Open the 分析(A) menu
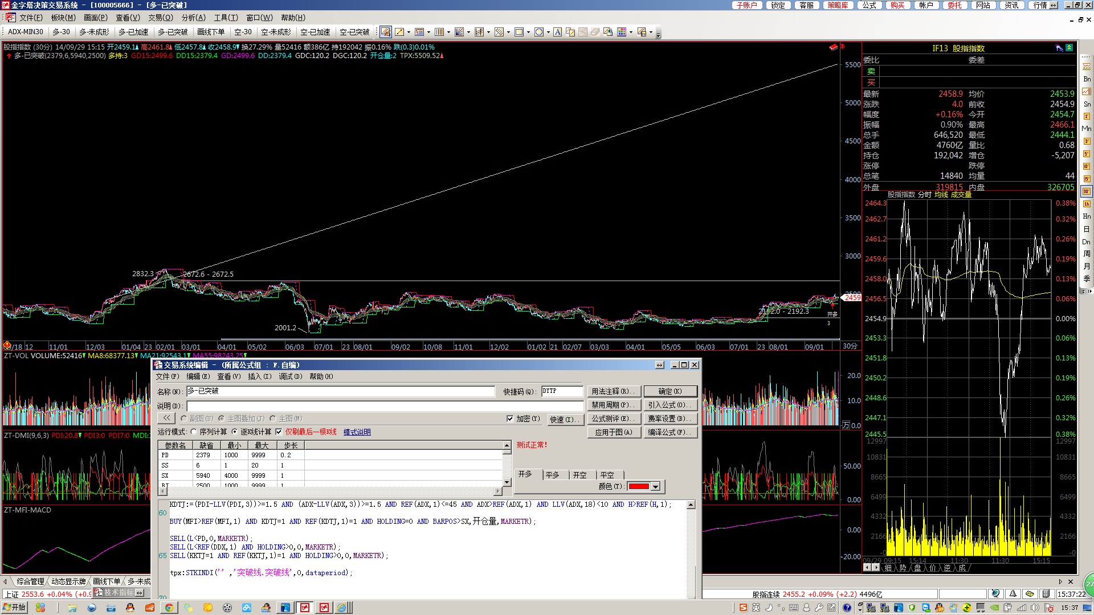Image resolution: width=1094 pixels, height=615 pixels. tap(194, 18)
